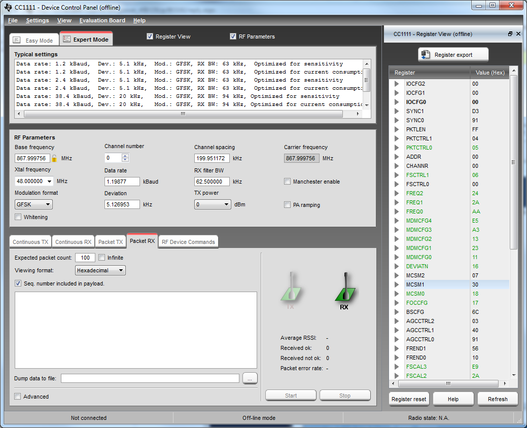
Task: Enable the Advanced checkbox
Action: click(17, 397)
